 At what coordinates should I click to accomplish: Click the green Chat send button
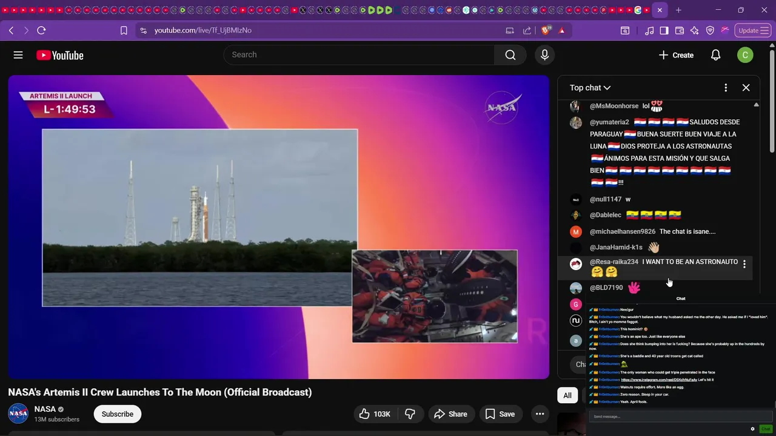765,429
